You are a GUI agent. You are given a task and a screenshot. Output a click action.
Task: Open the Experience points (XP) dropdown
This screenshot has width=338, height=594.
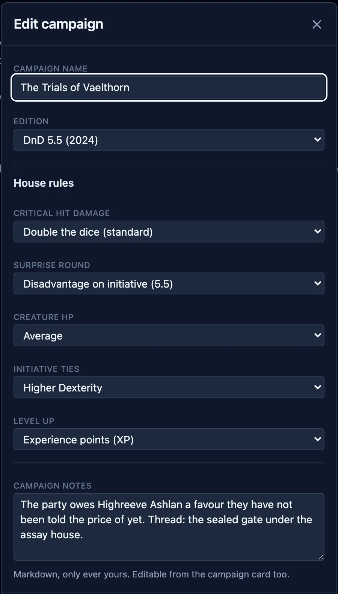[169, 439]
